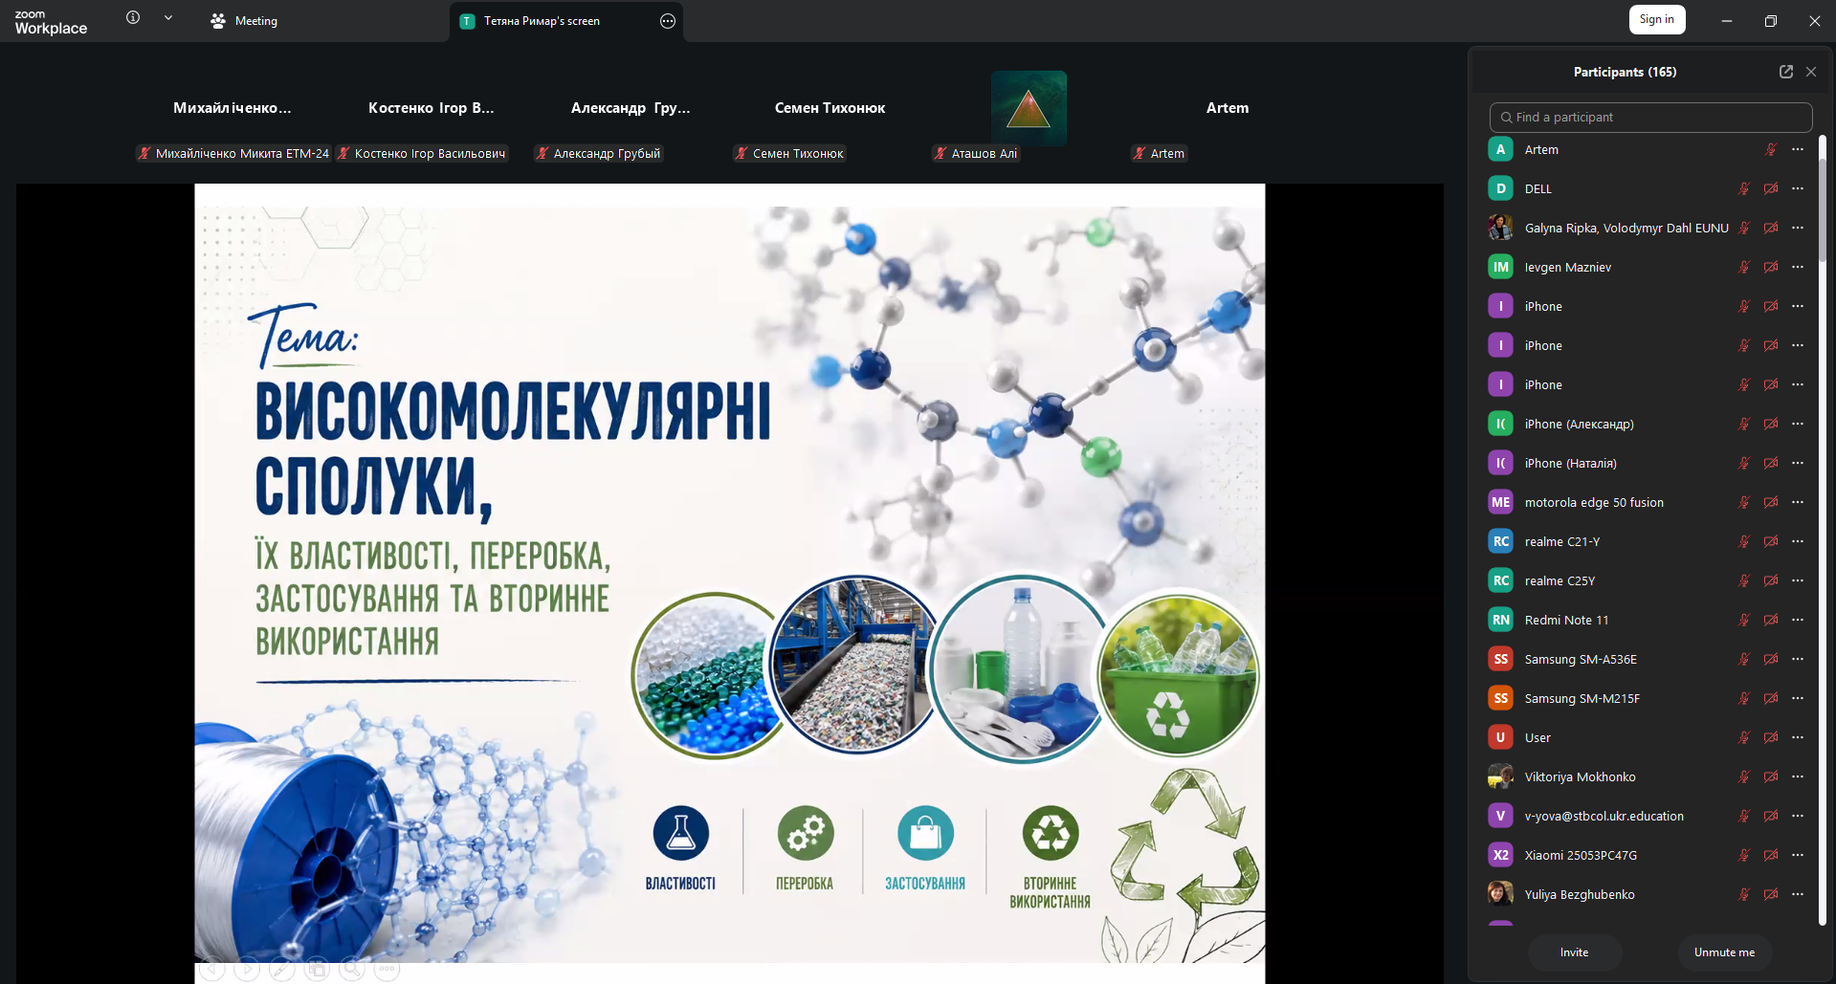Screen dimensions: 1836x984
Task: Open more options for Galyna Ripka
Action: pos(1798,228)
